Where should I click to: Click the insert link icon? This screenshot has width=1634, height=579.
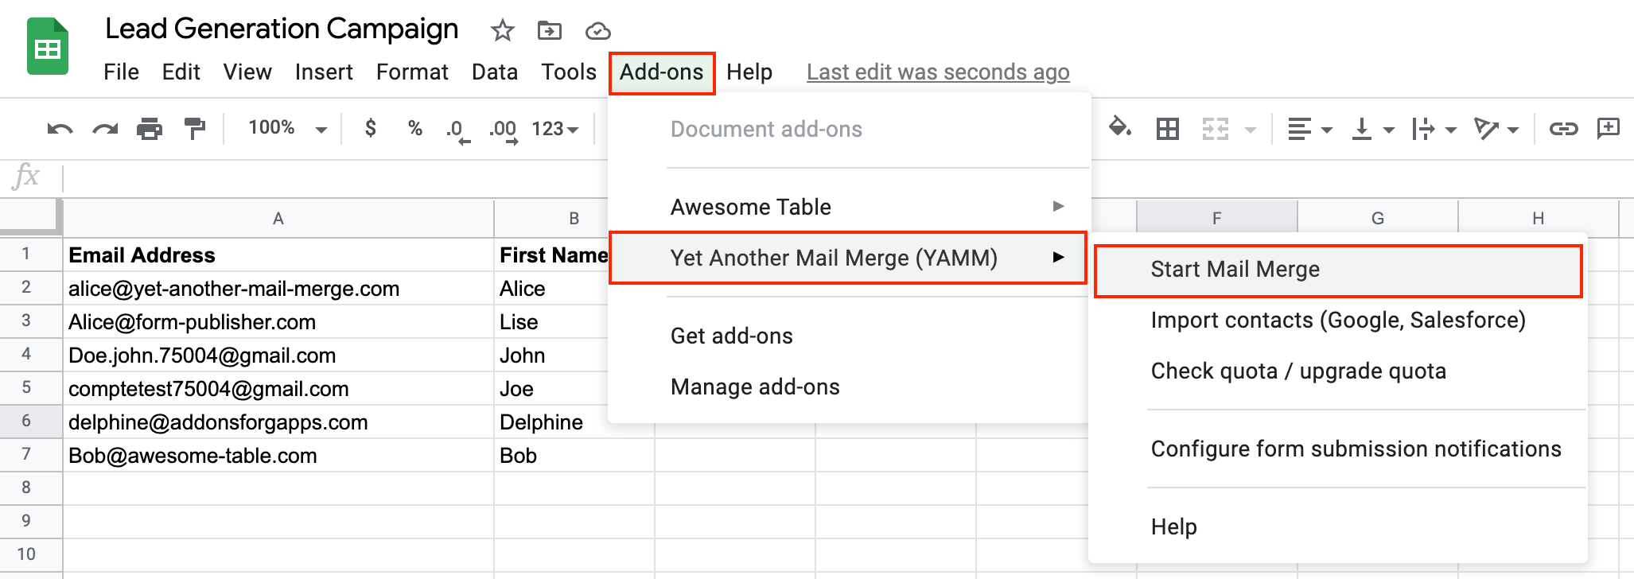coord(1562,129)
